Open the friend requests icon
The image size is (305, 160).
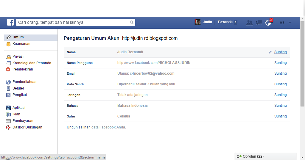click(x=249, y=23)
